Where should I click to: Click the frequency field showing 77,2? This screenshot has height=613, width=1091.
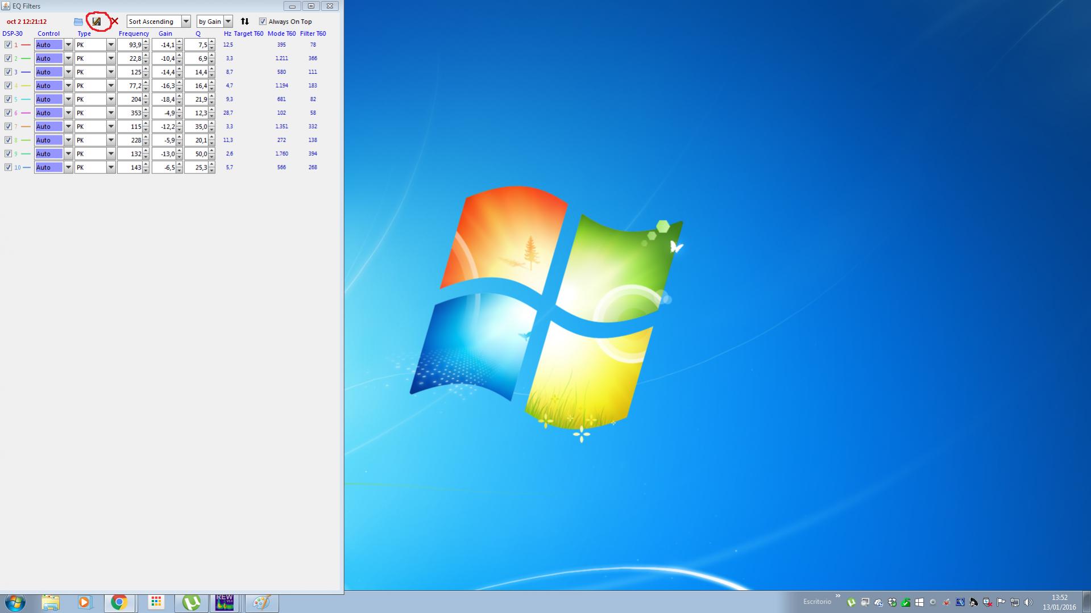tap(130, 86)
